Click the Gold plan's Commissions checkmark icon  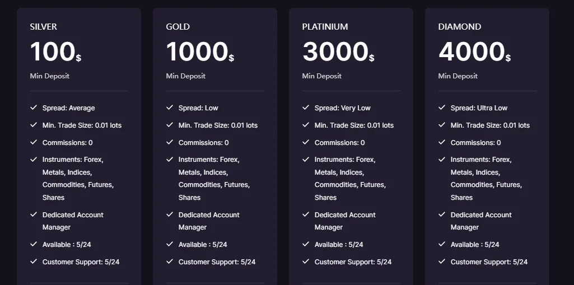tap(170, 142)
